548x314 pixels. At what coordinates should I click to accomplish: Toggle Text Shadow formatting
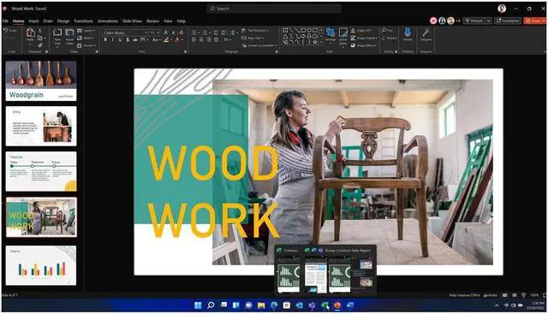[x=128, y=40]
